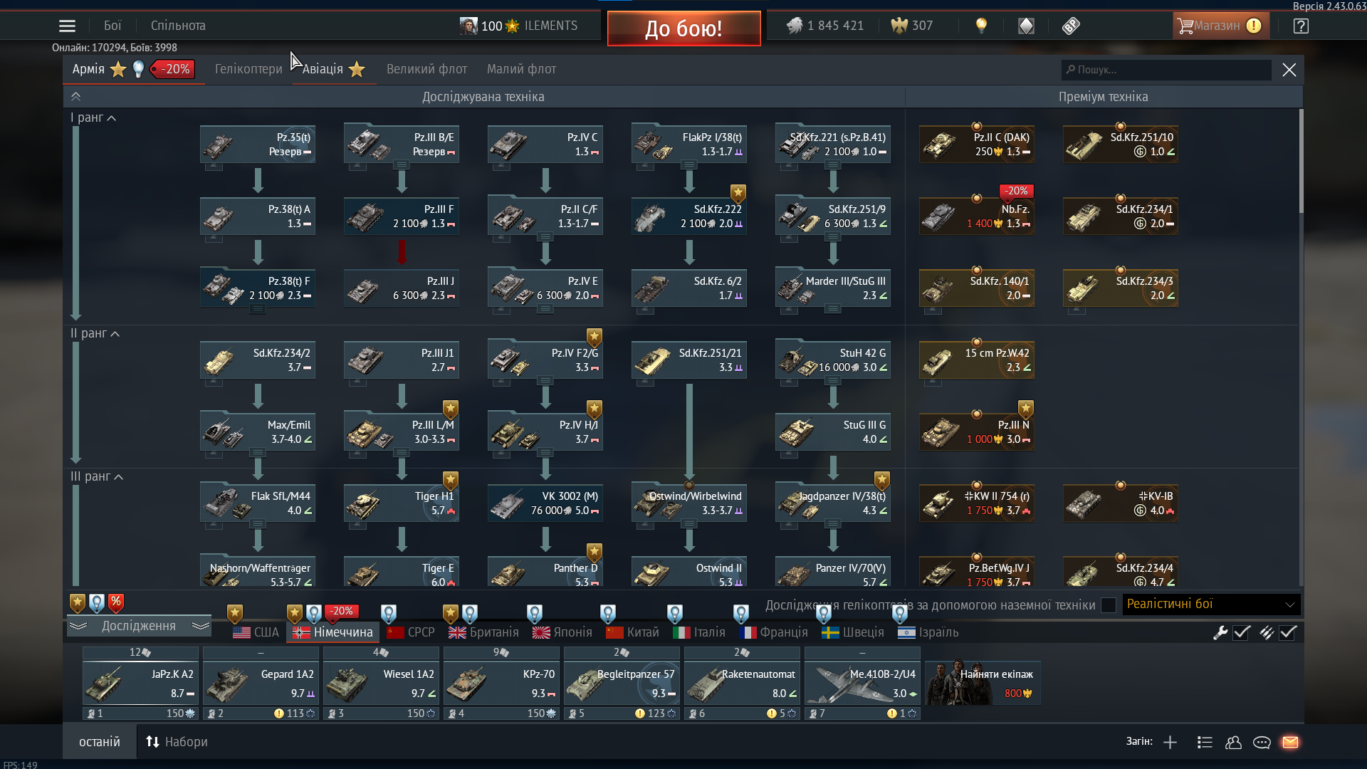Screen dimensions: 1367x769
Task: Expand the Pz.III B/E vehicle group
Action: point(402,165)
